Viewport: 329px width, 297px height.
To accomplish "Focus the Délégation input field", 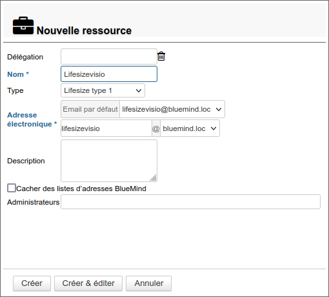I will (109, 57).
